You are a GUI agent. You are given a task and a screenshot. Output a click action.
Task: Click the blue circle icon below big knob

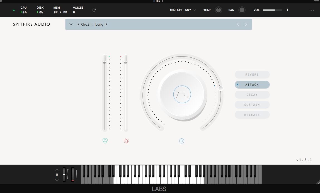(182, 141)
